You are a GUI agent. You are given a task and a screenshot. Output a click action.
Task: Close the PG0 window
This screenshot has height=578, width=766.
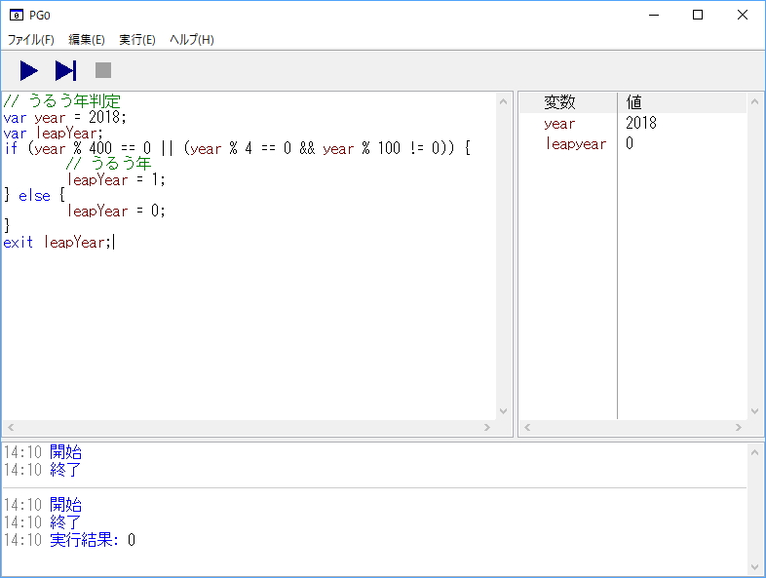point(743,16)
